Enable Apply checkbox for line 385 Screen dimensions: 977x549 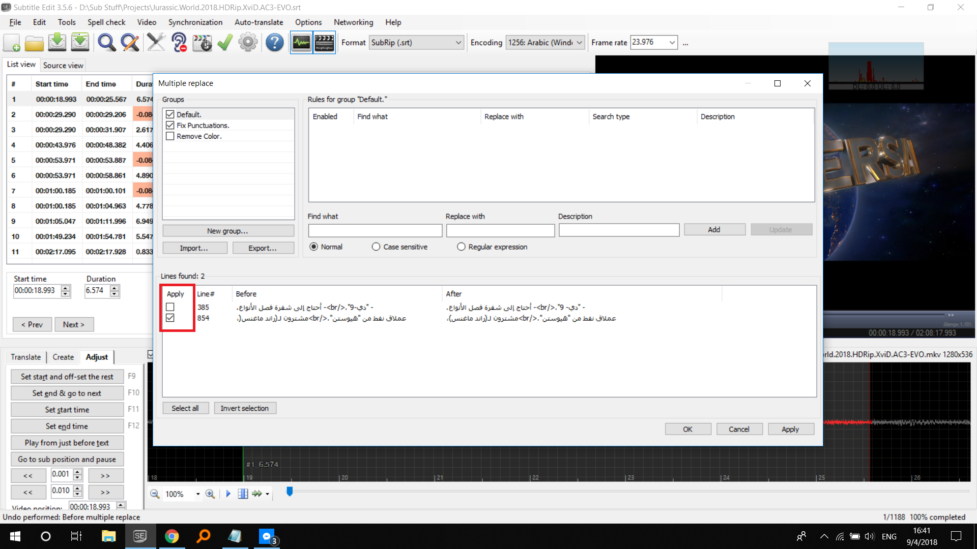(x=169, y=307)
